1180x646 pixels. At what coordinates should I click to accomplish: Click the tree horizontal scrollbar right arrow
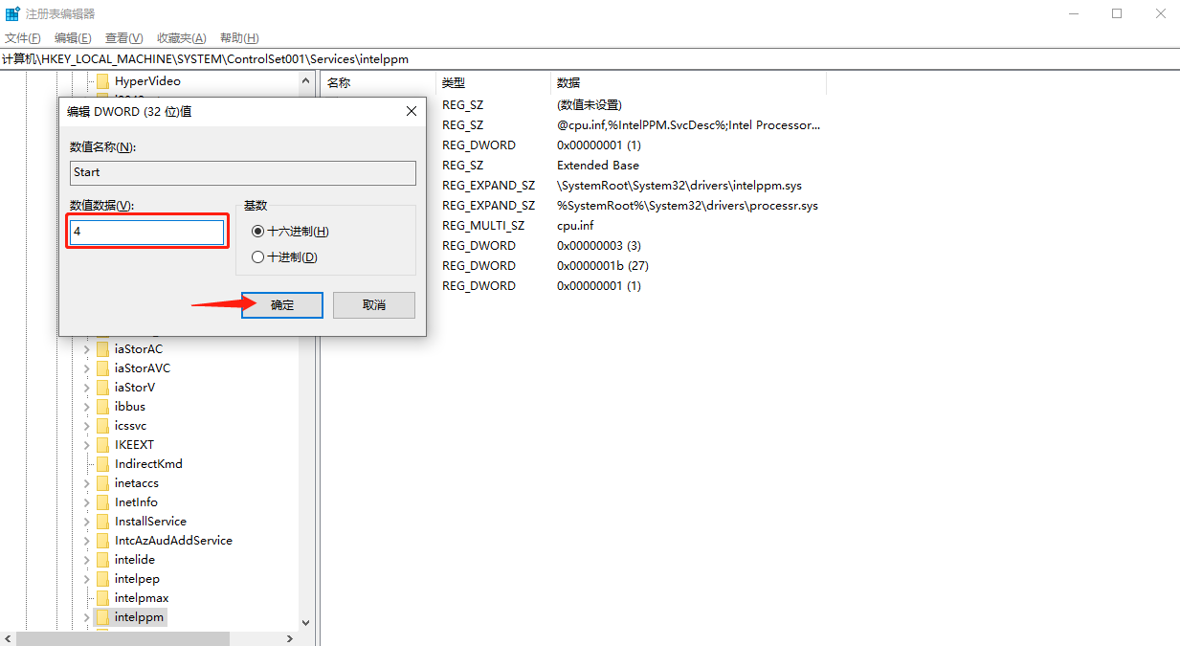coord(291,638)
